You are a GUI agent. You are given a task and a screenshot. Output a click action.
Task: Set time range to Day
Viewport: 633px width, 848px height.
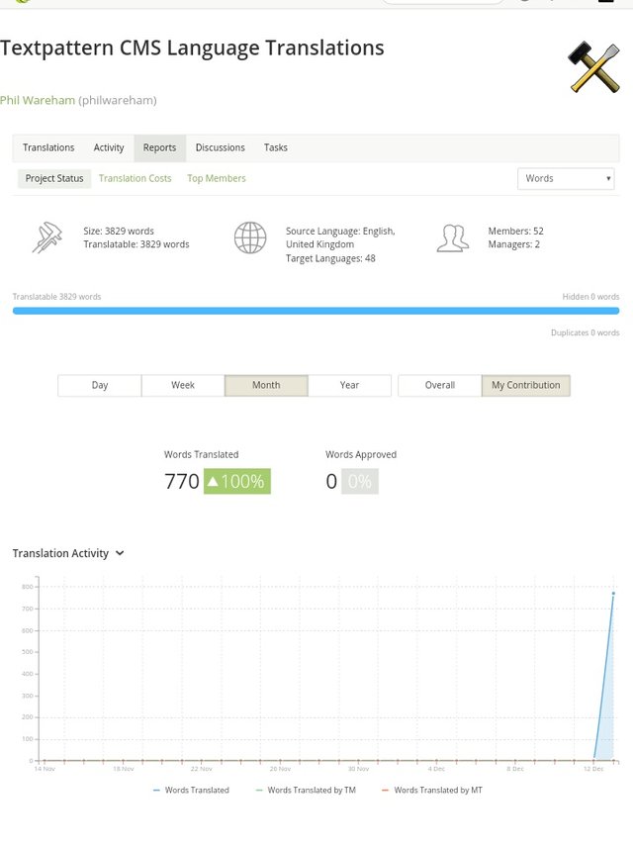tap(100, 385)
